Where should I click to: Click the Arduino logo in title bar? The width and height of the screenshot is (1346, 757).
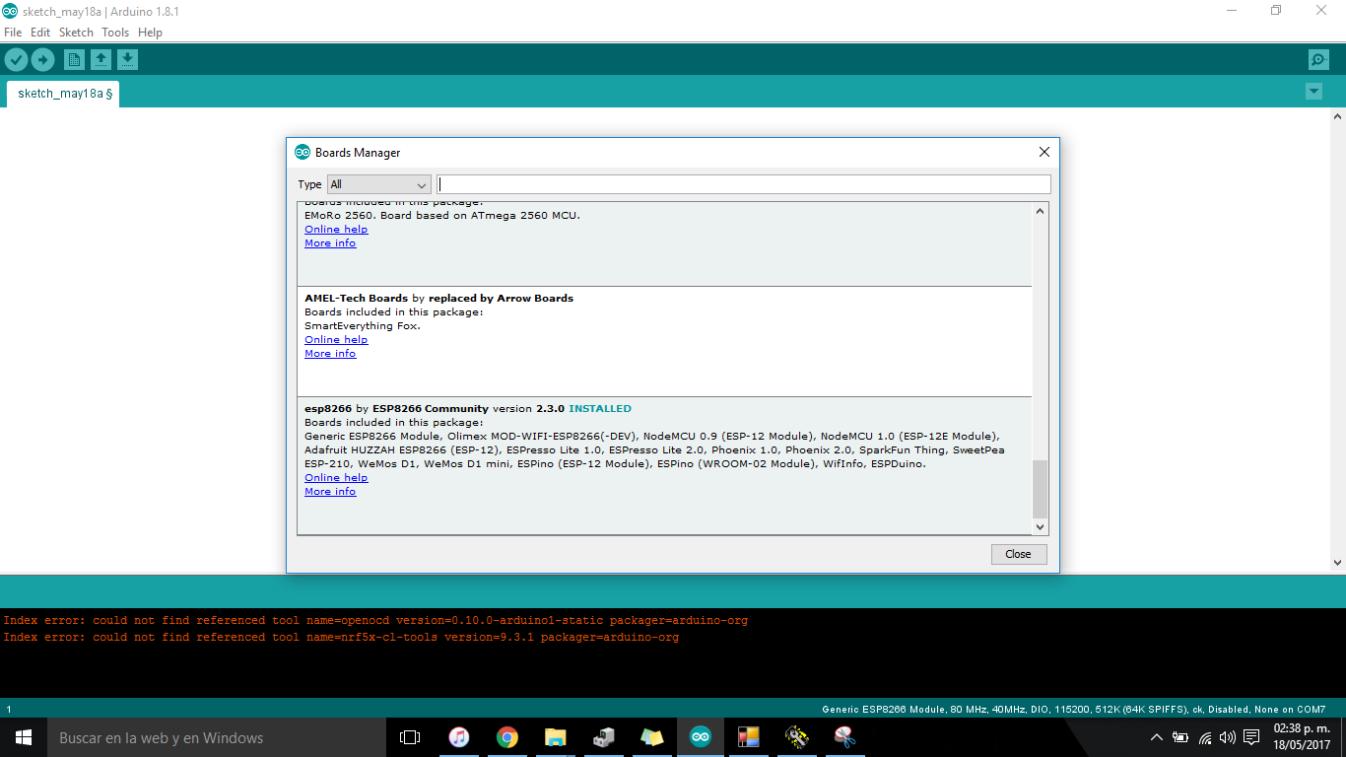9,11
